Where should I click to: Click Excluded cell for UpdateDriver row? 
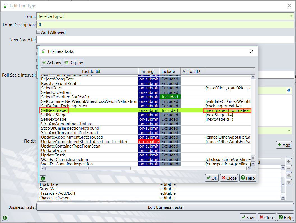tap(170, 151)
